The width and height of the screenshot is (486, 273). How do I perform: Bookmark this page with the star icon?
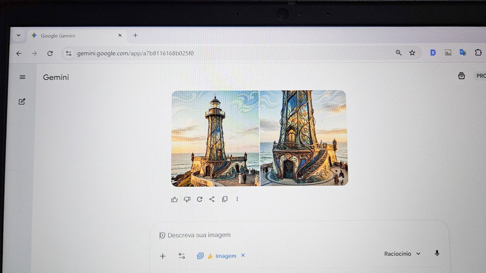[x=412, y=53]
